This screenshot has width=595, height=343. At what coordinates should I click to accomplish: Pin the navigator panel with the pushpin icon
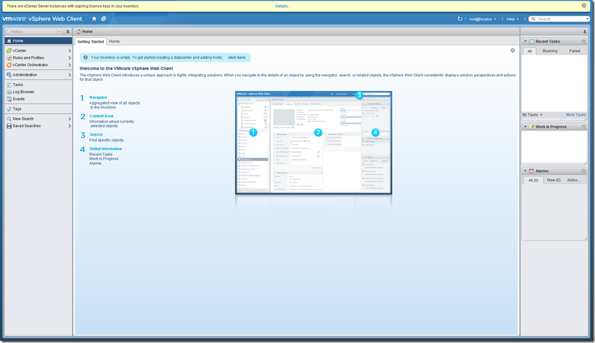click(68, 31)
